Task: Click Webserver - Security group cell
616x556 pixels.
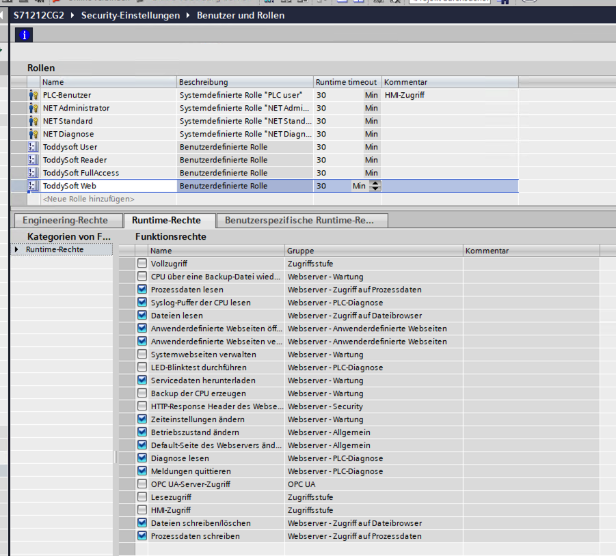Action: click(x=373, y=406)
